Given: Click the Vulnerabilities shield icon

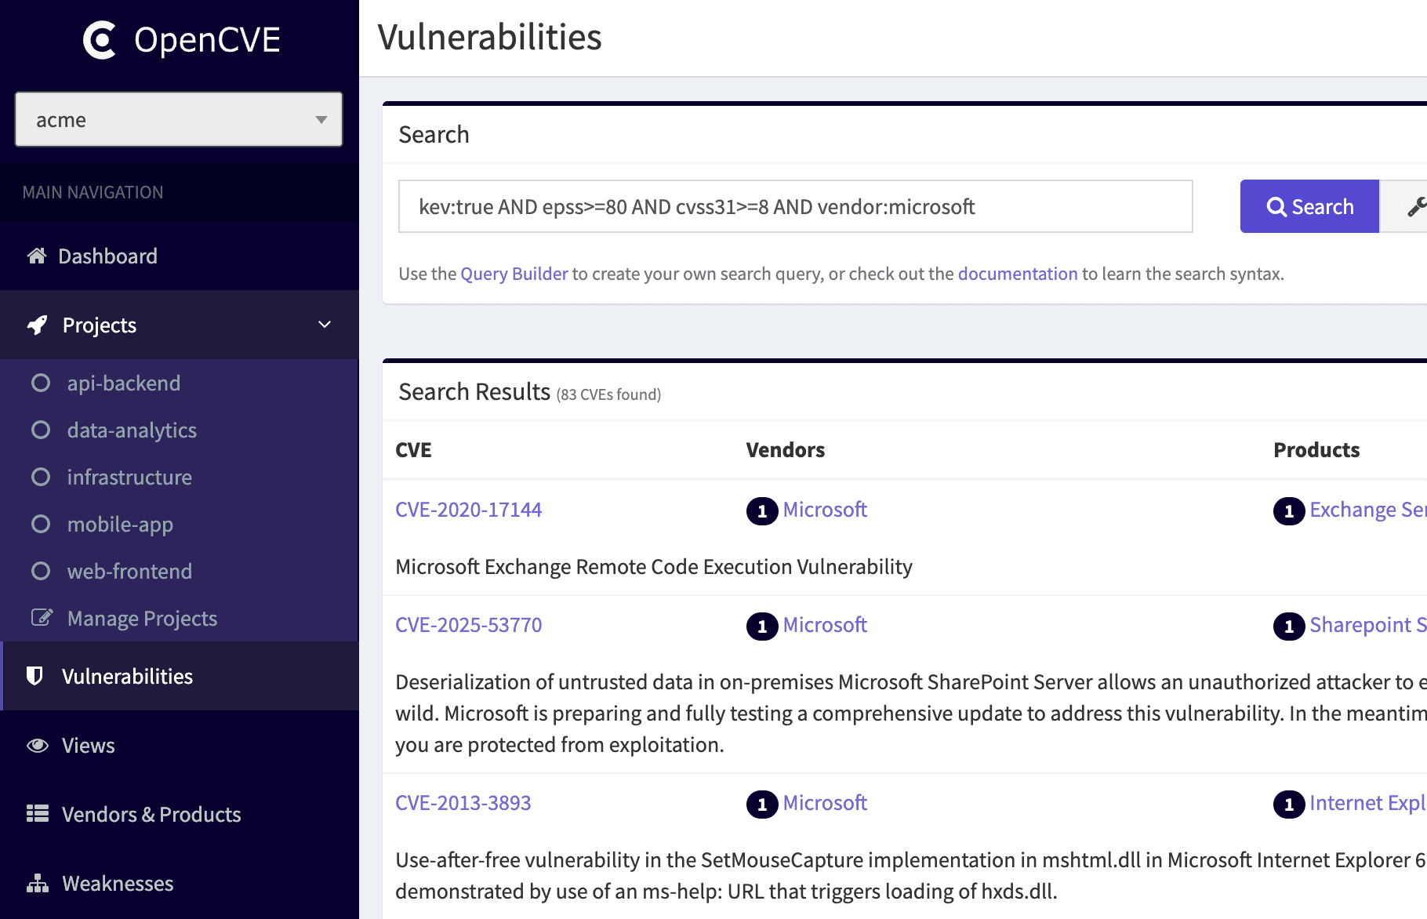Looking at the screenshot, I should 36,676.
